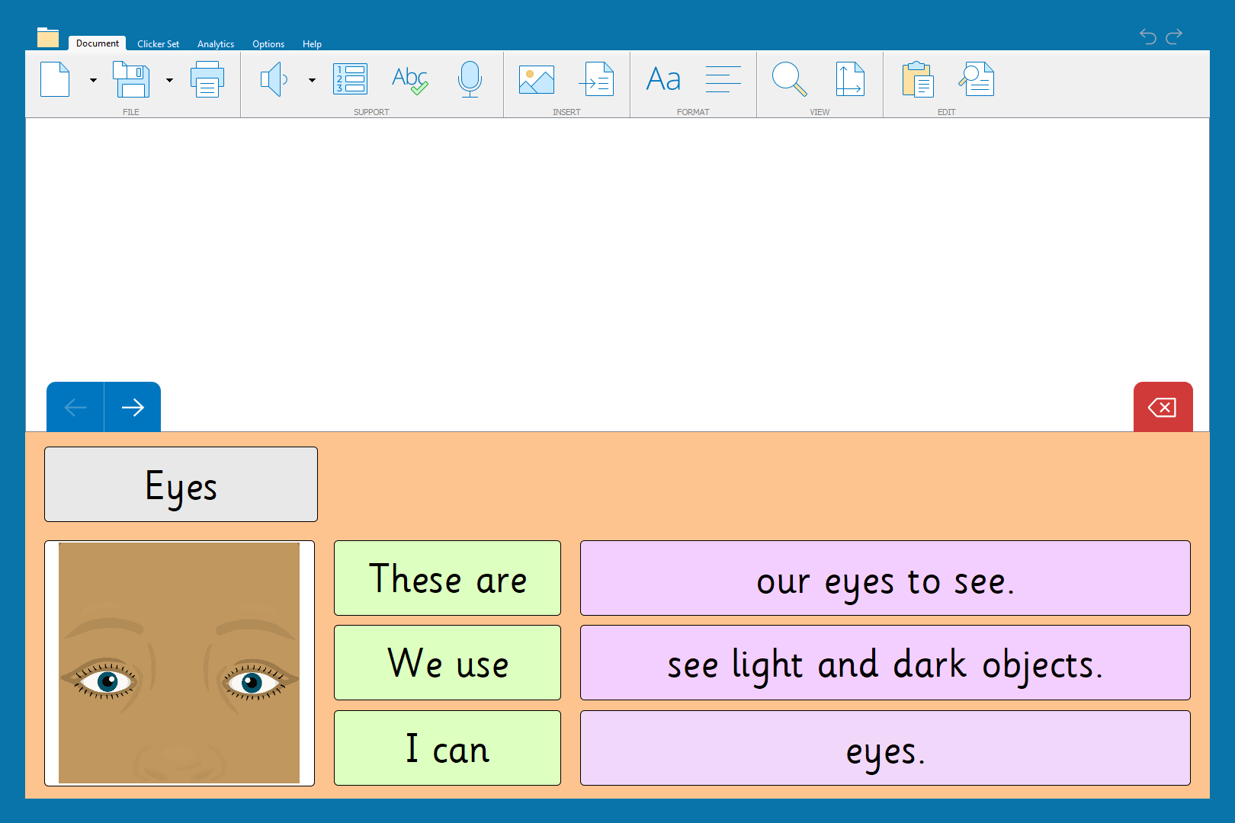Click the New Document icon

pos(55,79)
